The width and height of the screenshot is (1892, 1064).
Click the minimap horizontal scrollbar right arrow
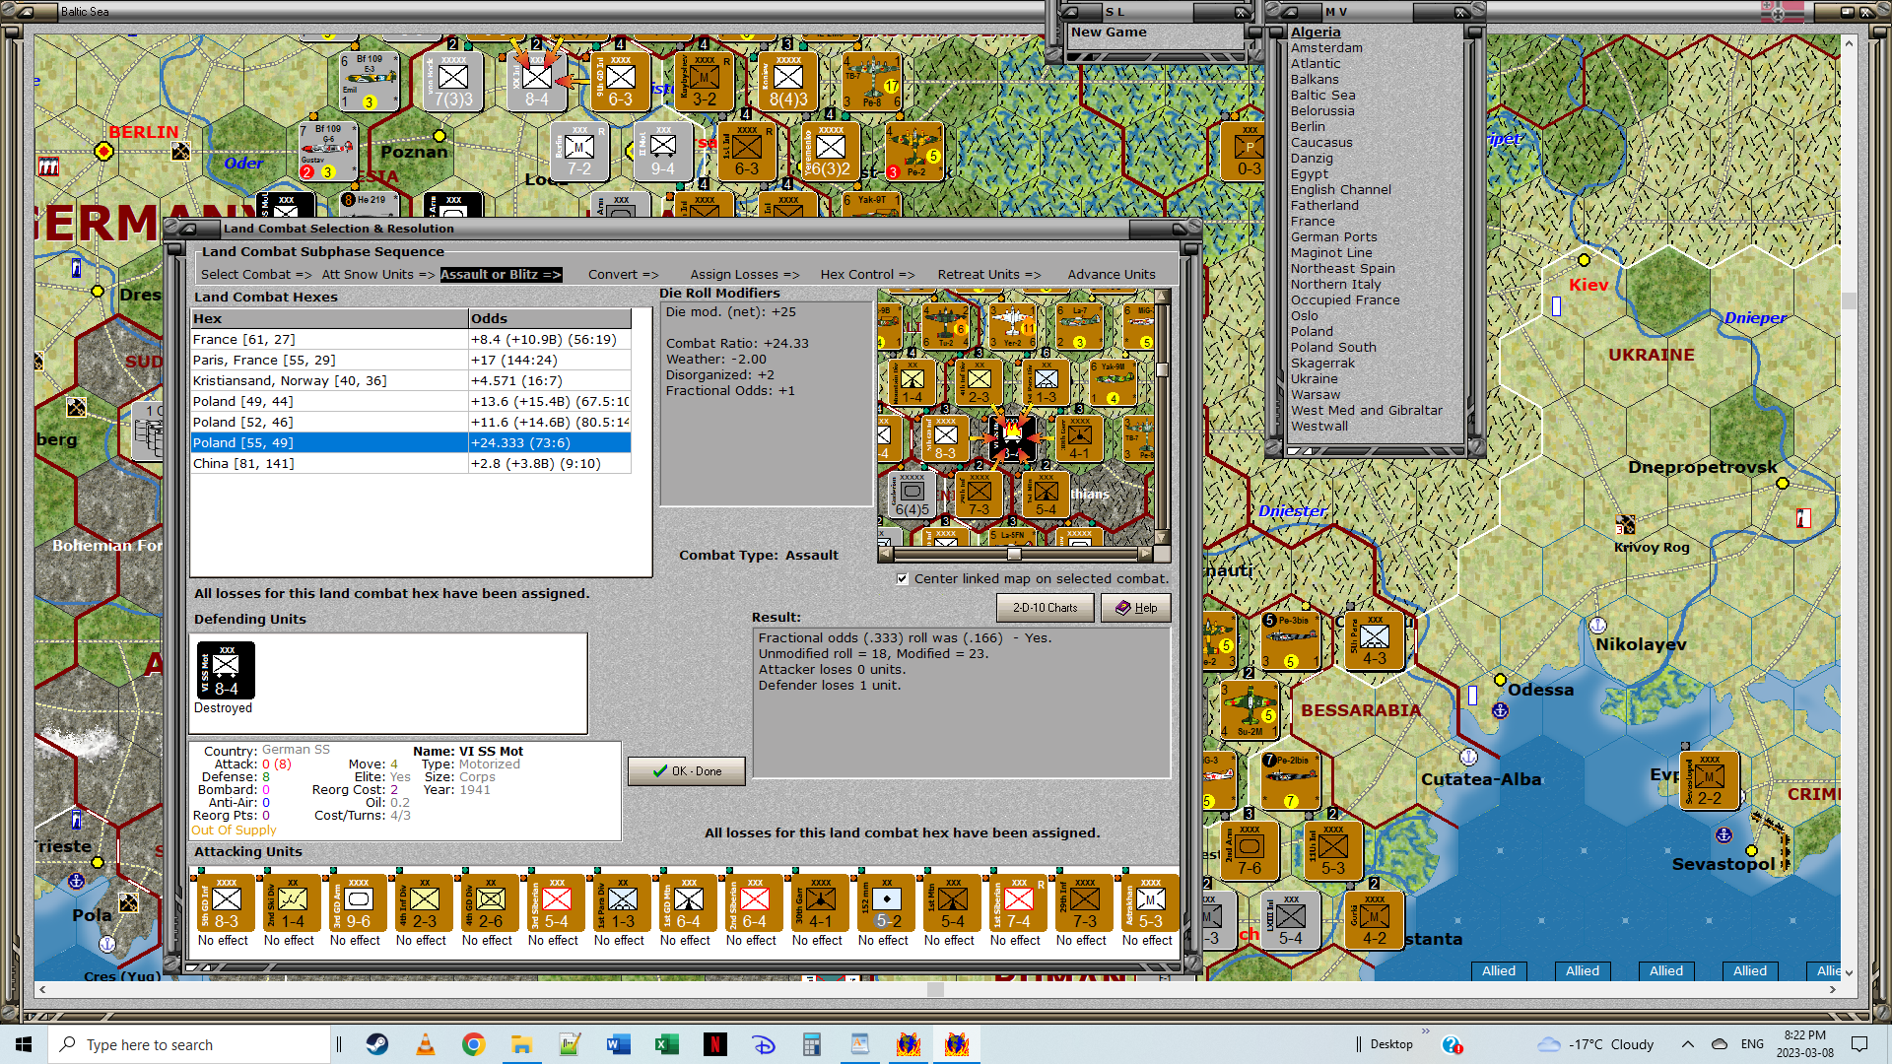(x=1145, y=555)
